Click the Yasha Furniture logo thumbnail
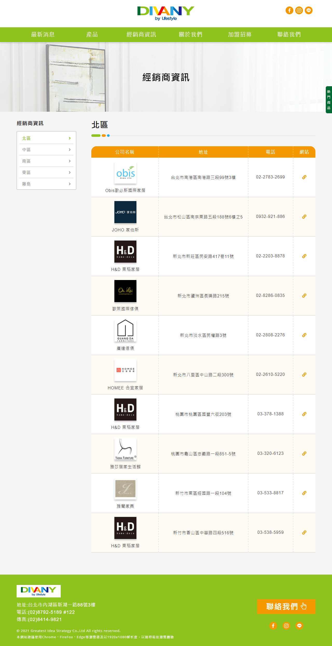 coord(125,449)
